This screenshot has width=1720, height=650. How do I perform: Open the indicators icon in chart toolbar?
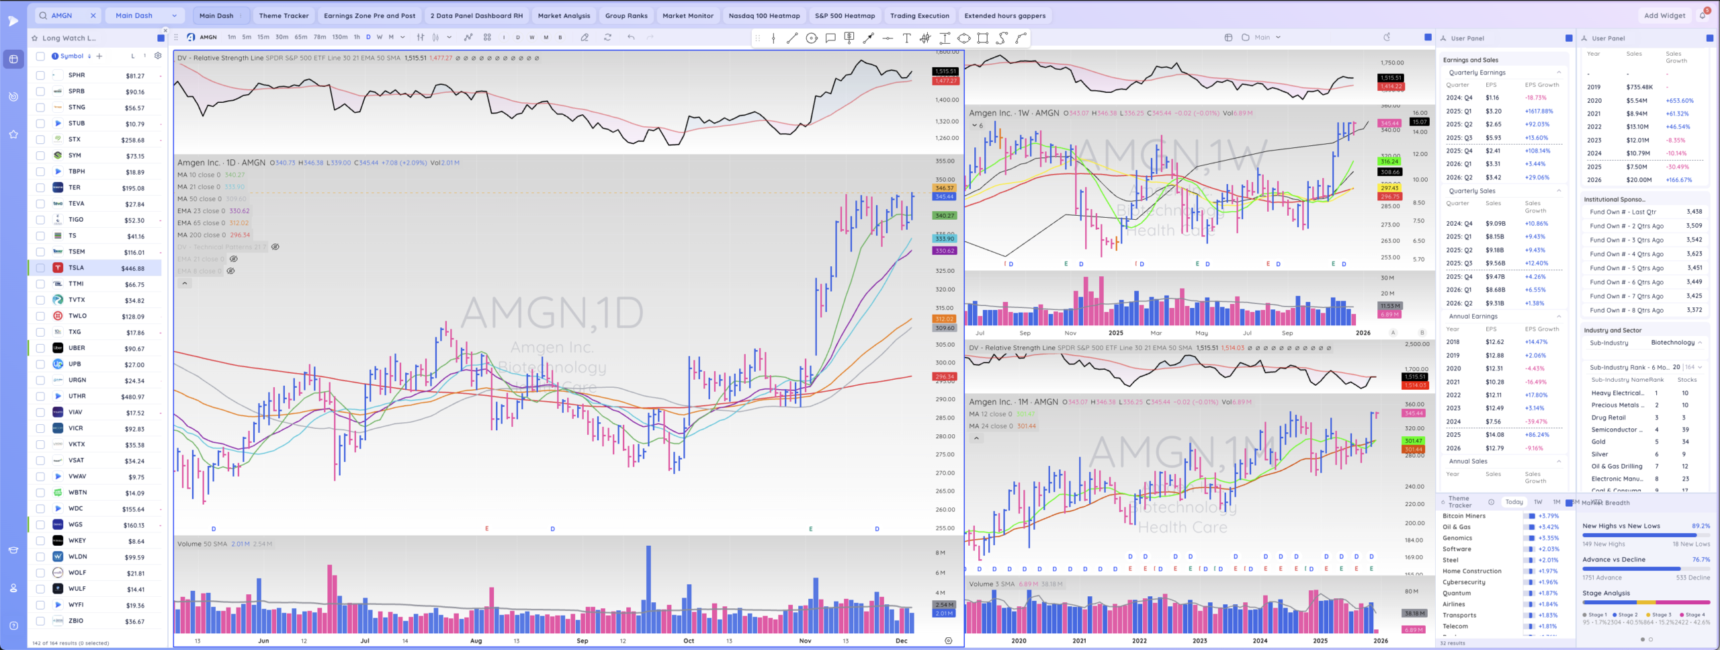tap(468, 38)
